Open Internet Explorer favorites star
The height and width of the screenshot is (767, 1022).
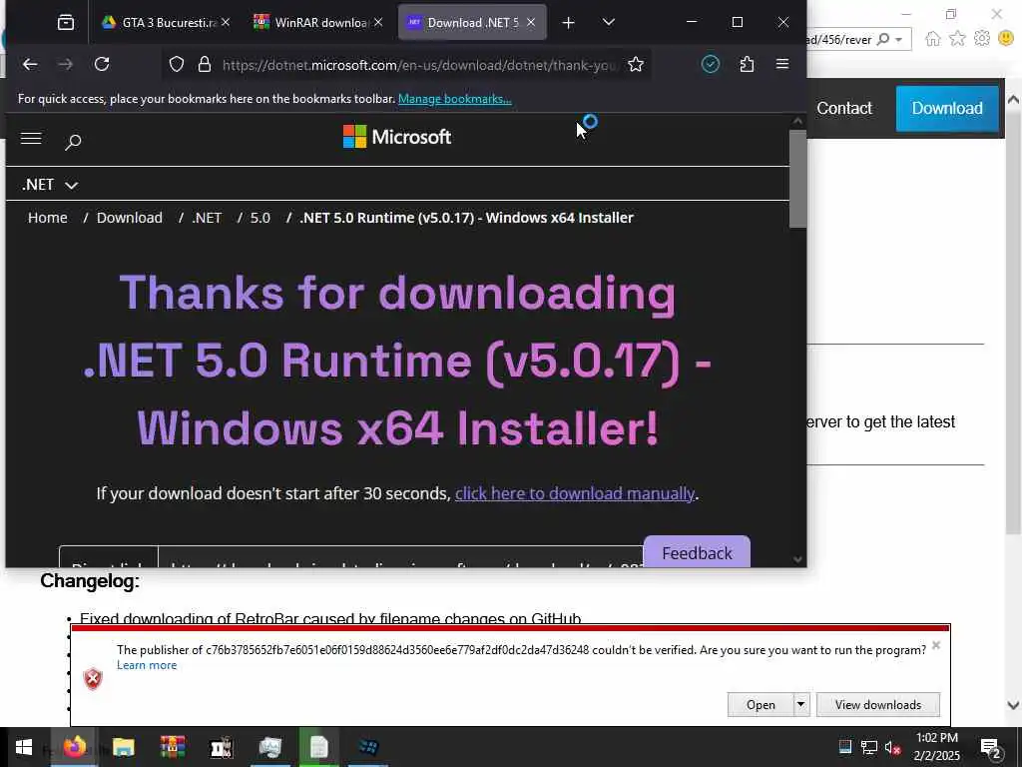957,39
